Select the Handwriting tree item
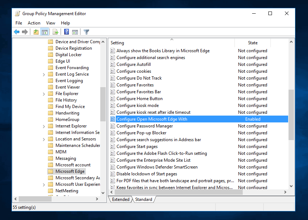This screenshot has width=308, height=220. 67,113
